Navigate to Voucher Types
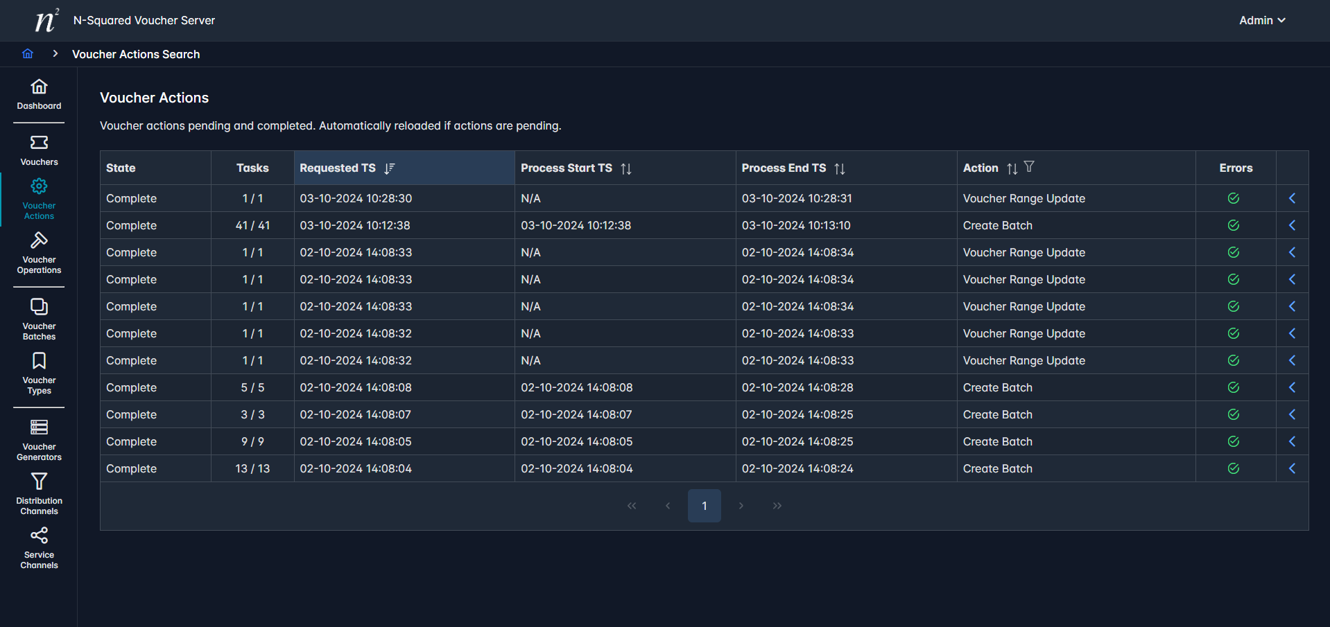 (x=39, y=373)
